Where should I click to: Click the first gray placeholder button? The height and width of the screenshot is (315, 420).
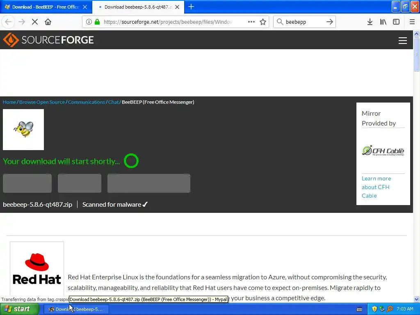pos(27,183)
